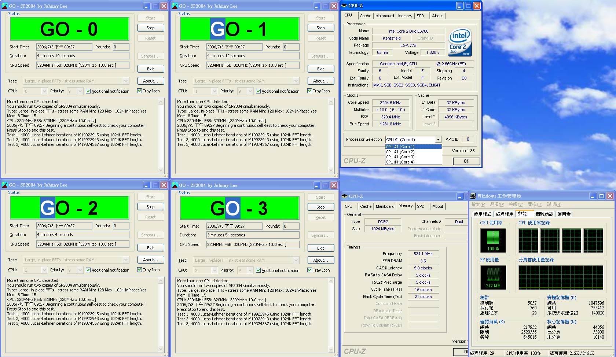
Task: Switch to the Mainboard tab in top CPU-Z
Action: [385, 16]
